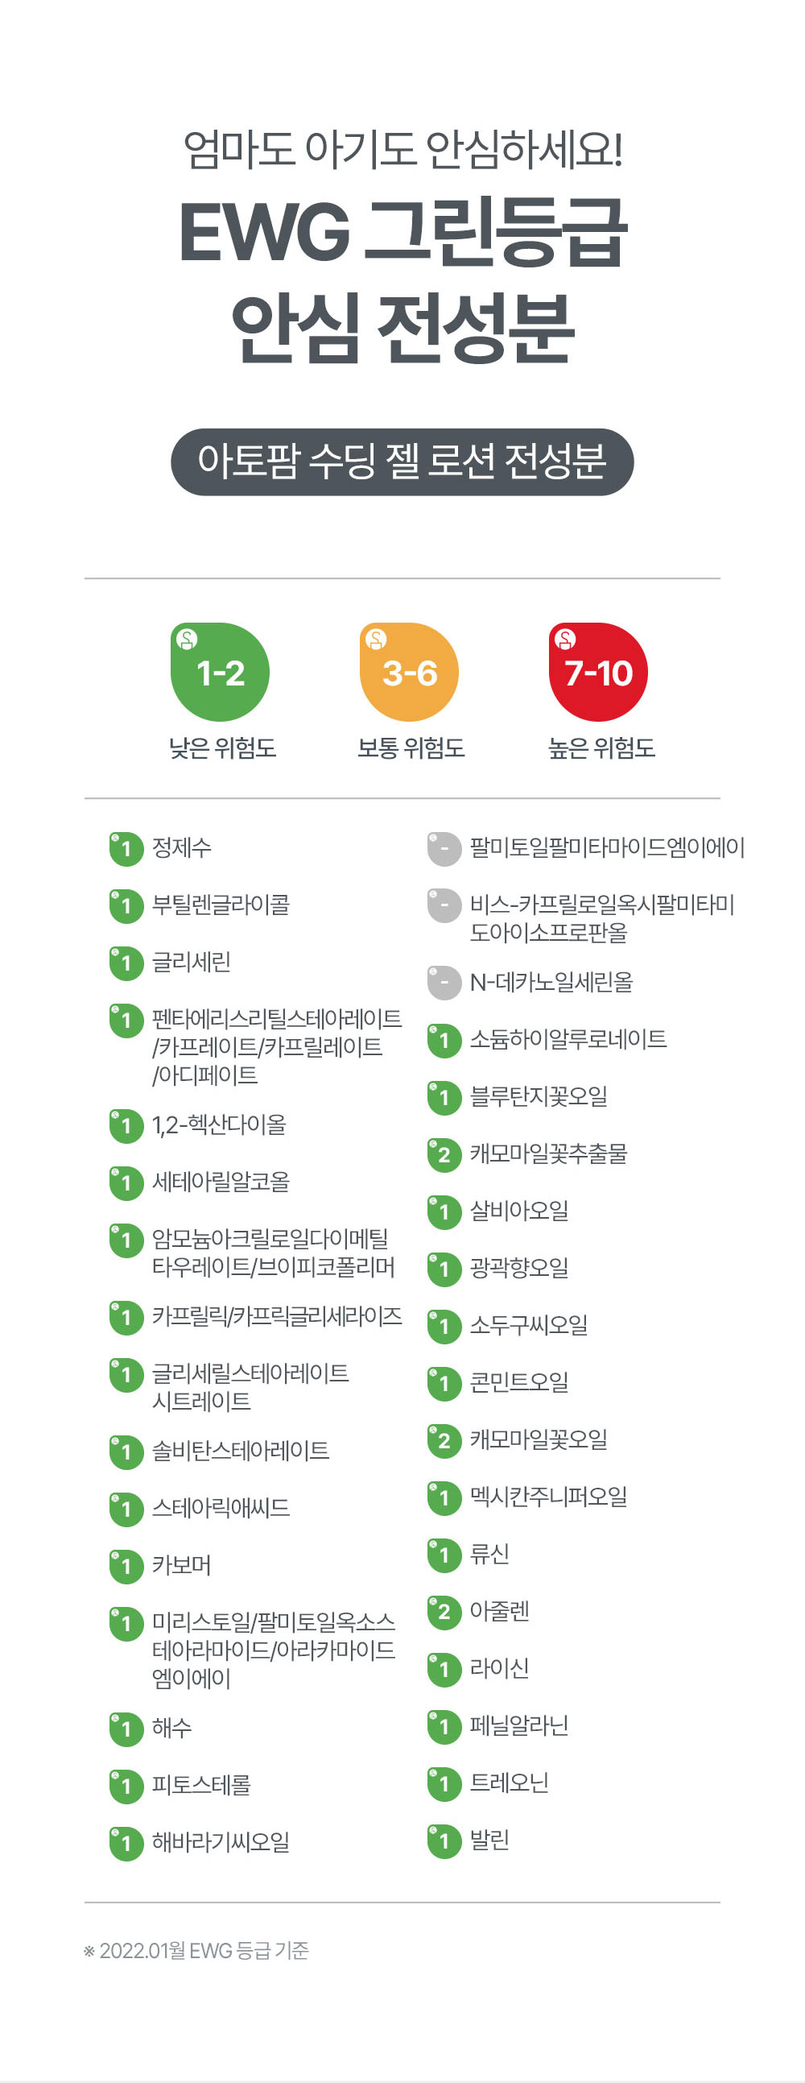Click the EWG 그린등급 headline text
Screen dimensions: 805x2083
pos(402,232)
